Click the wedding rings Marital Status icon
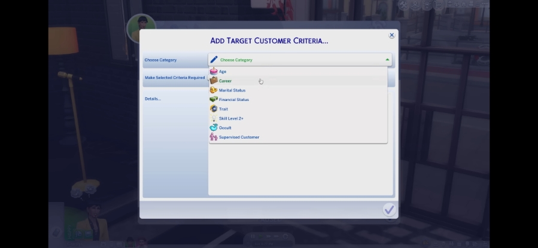The height and width of the screenshot is (248, 538). tap(214, 90)
